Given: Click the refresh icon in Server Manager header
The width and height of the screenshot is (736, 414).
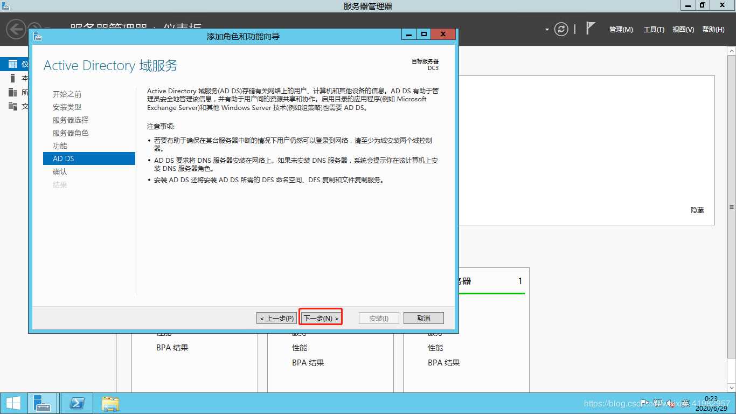Looking at the screenshot, I should coord(561,29).
